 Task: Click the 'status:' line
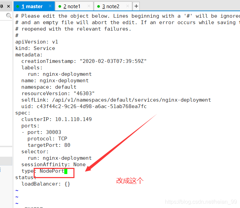[26, 177]
